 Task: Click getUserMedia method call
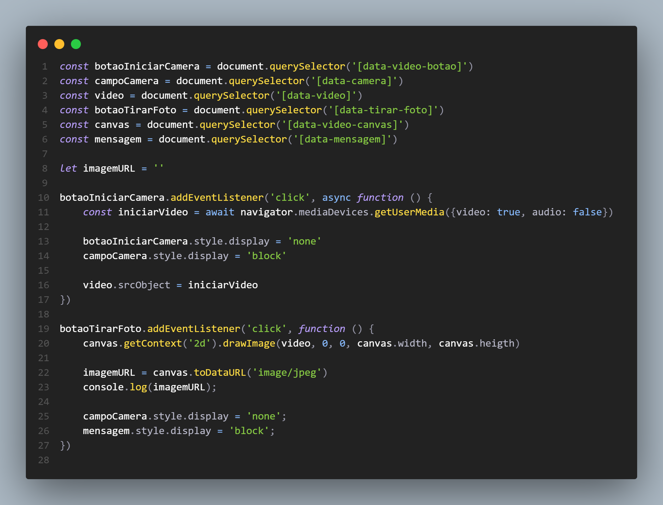pos(409,212)
